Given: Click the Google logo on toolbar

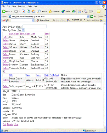Looking at the screenshot, I should pos(5,20).
